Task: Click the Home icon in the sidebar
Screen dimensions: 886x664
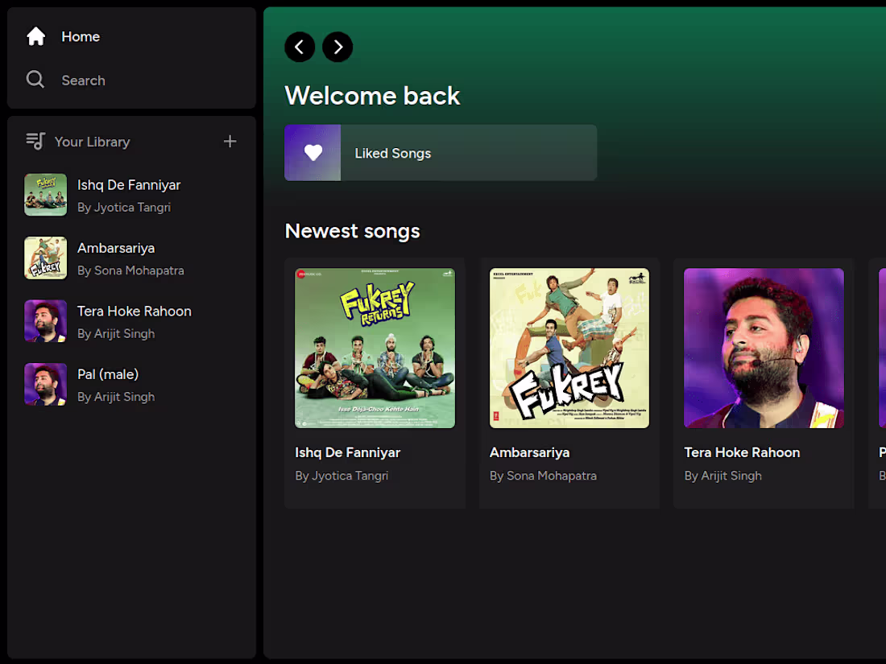Action: (x=36, y=35)
